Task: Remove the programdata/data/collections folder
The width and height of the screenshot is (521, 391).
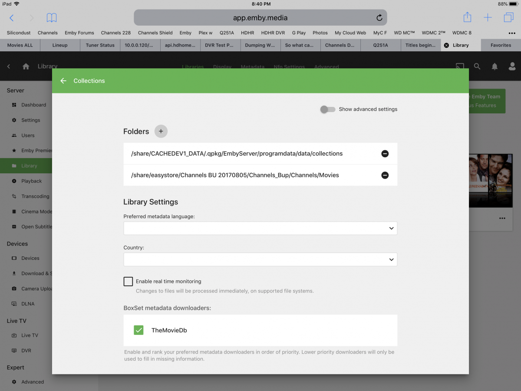Action: point(385,154)
